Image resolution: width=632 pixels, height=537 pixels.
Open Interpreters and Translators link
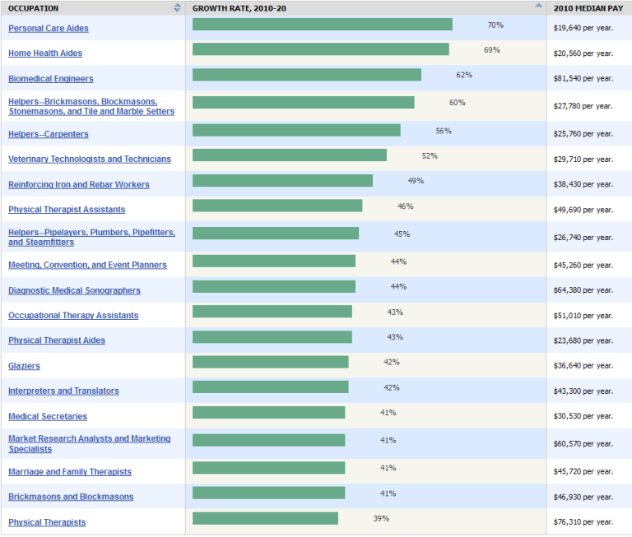(63, 391)
